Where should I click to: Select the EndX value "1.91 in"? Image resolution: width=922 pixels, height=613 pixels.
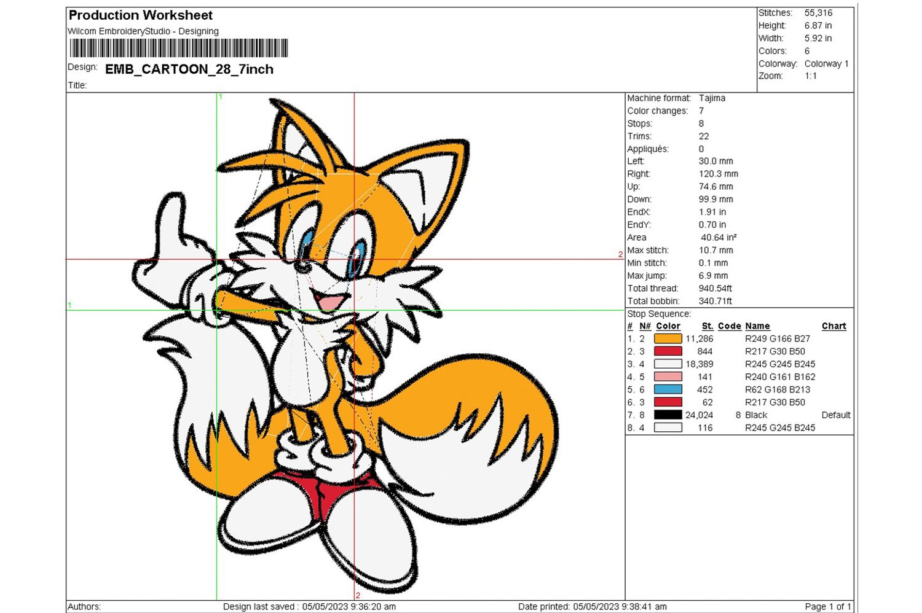coord(712,213)
